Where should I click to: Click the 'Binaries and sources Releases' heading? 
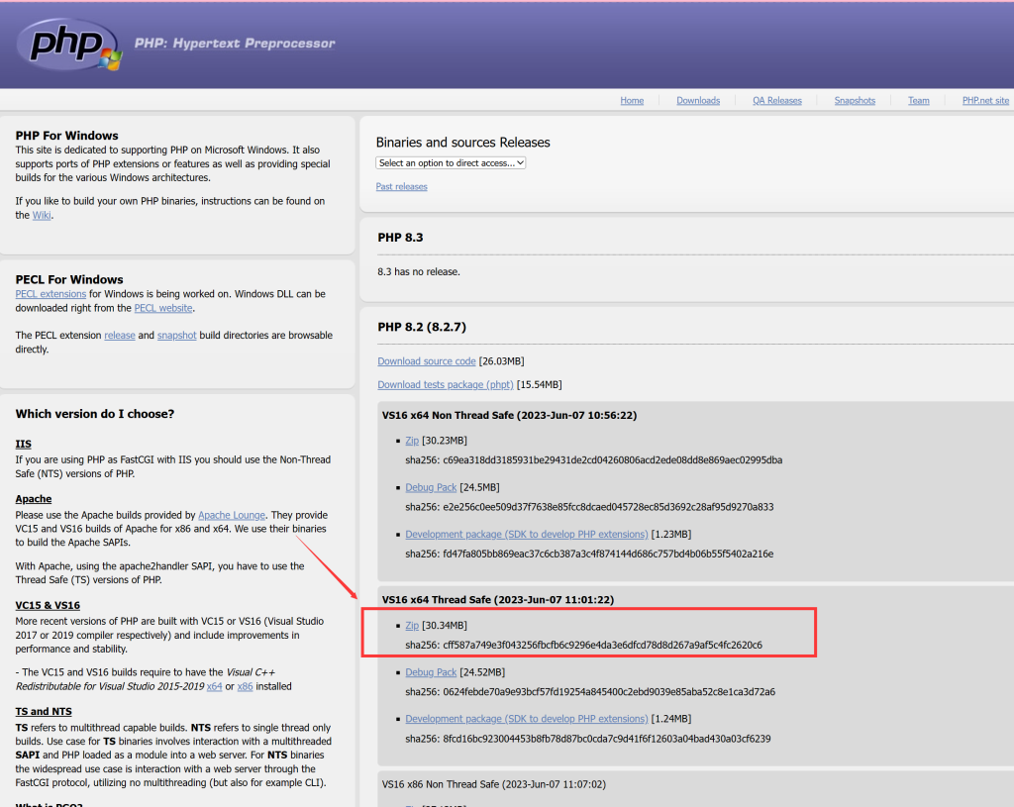[x=463, y=143]
